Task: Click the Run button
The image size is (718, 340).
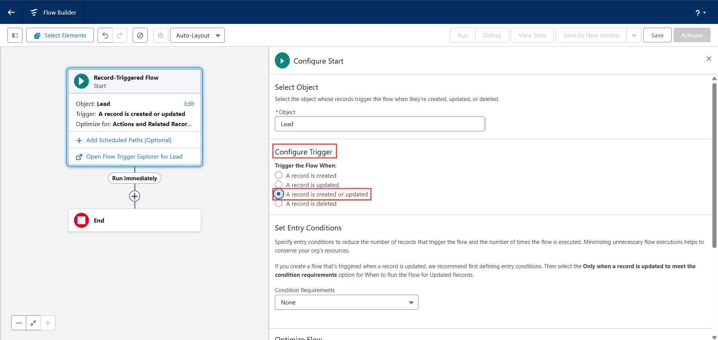Action: [x=463, y=35]
